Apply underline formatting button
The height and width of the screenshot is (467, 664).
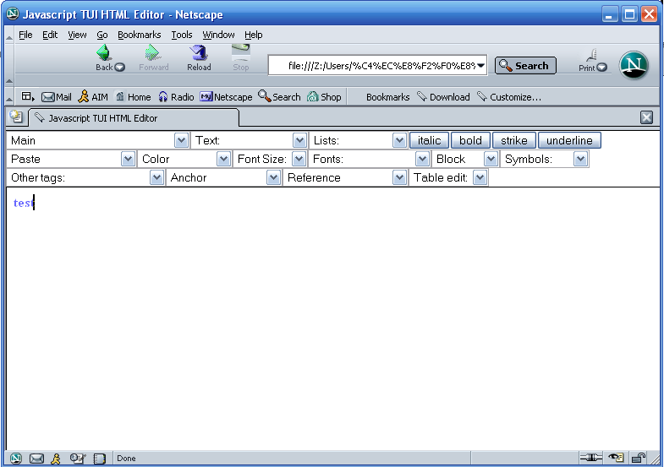pos(569,140)
